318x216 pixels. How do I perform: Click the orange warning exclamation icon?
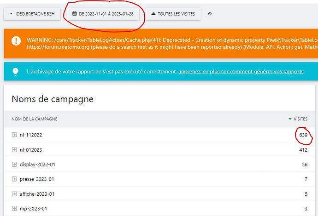(16, 40)
